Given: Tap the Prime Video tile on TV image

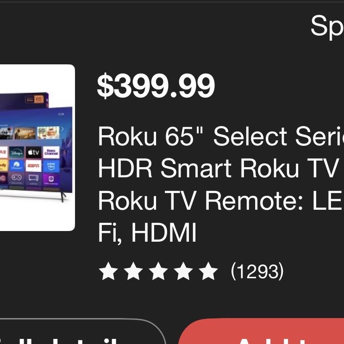Looking at the screenshot, I should click(x=51, y=166).
